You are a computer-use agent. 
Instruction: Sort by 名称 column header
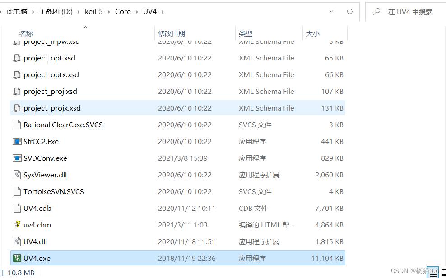(26, 33)
